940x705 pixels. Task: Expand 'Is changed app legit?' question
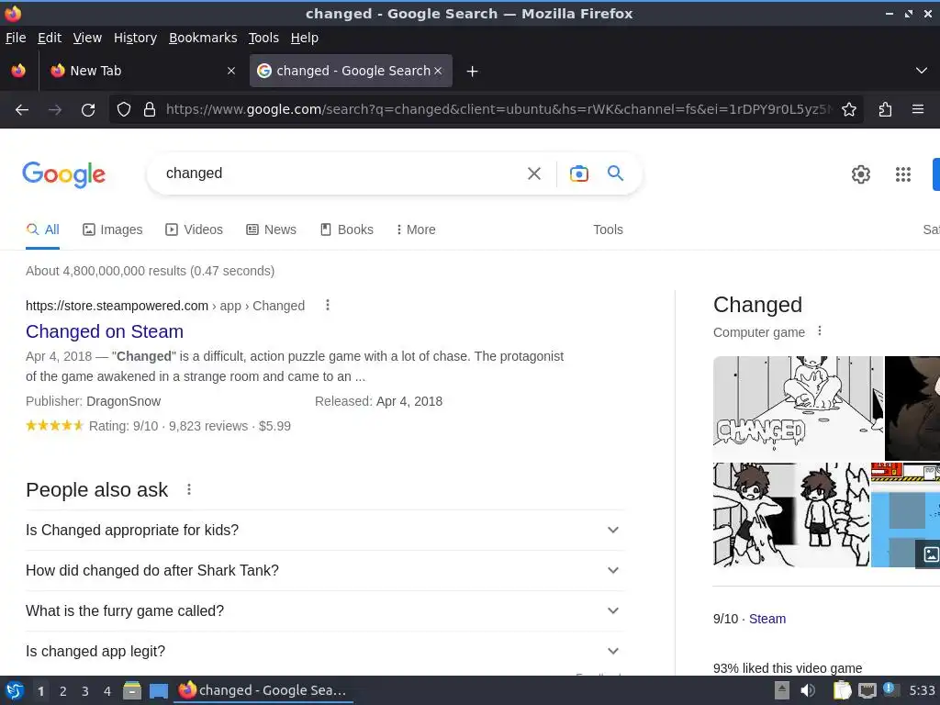click(324, 651)
